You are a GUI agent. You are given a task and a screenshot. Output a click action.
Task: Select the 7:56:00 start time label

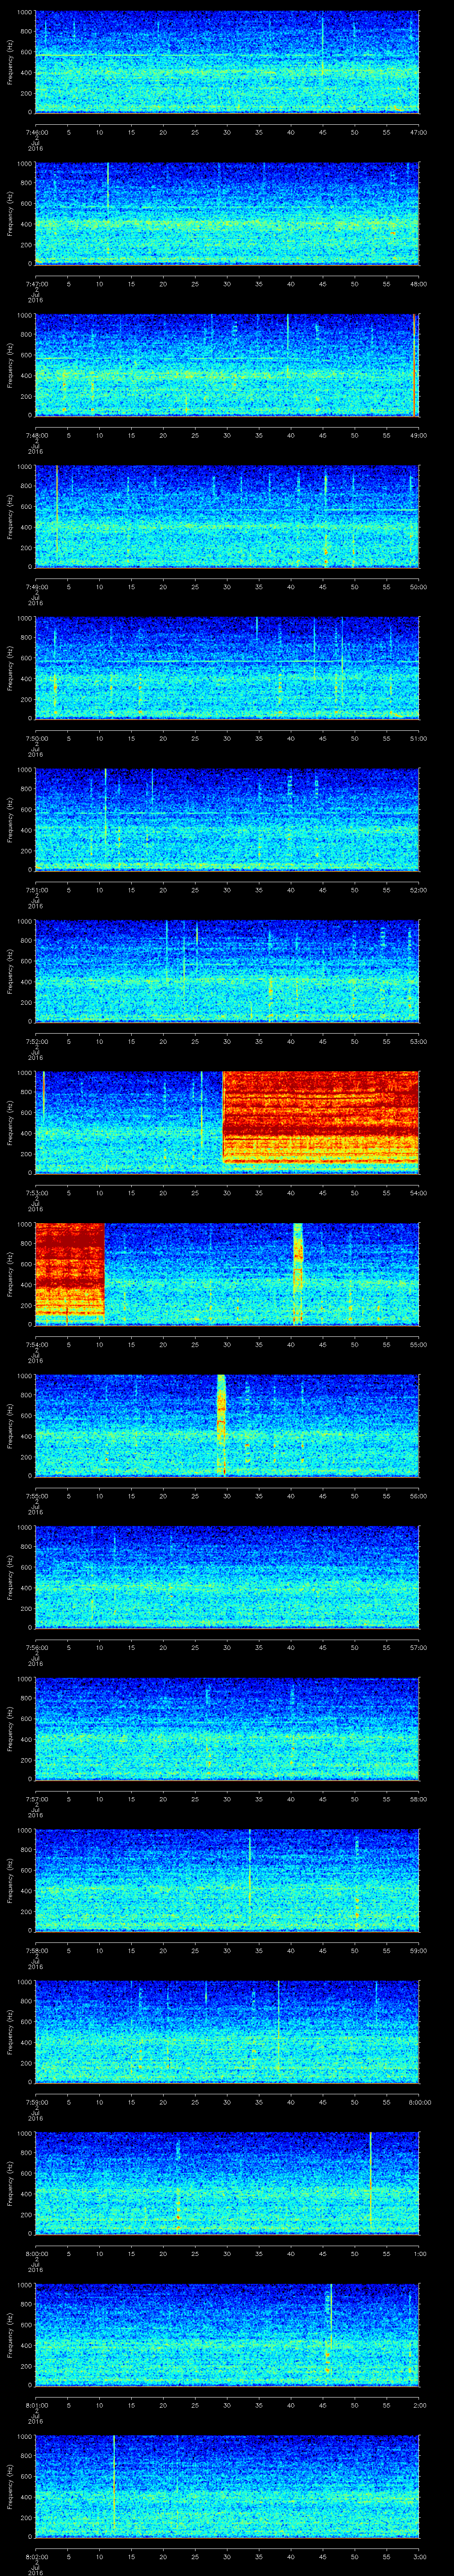click(x=36, y=1647)
